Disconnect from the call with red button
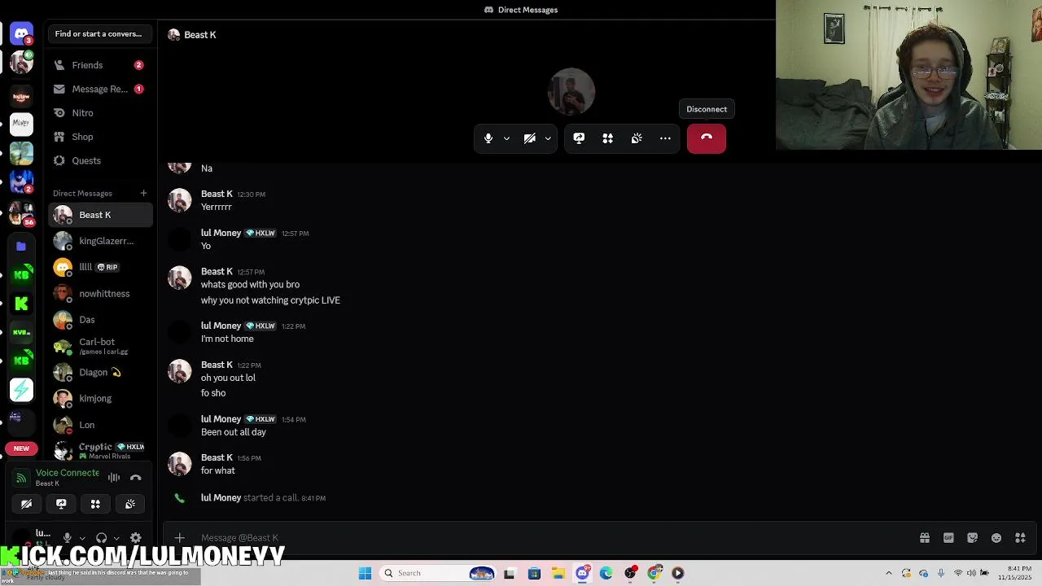Screen dimensions: 1042x586 [x=707, y=138]
